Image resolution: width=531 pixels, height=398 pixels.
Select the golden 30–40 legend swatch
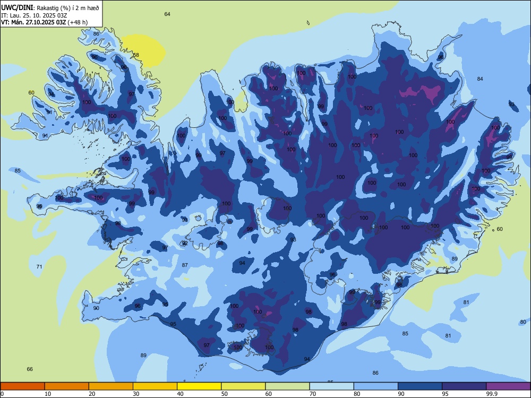[x=155, y=386]
